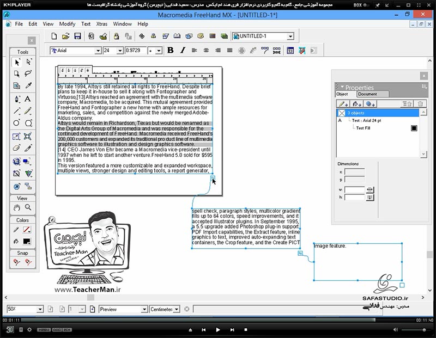The height and width of the screenshot is (338, 436).
Task: Click the leading value 0.9729 field
Action: pos(136,51)
